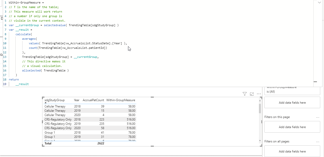Open More options ellipsis on table visual
Image resolution: width=324 pixels, height=157 pixels.
(x=259, y=94)
